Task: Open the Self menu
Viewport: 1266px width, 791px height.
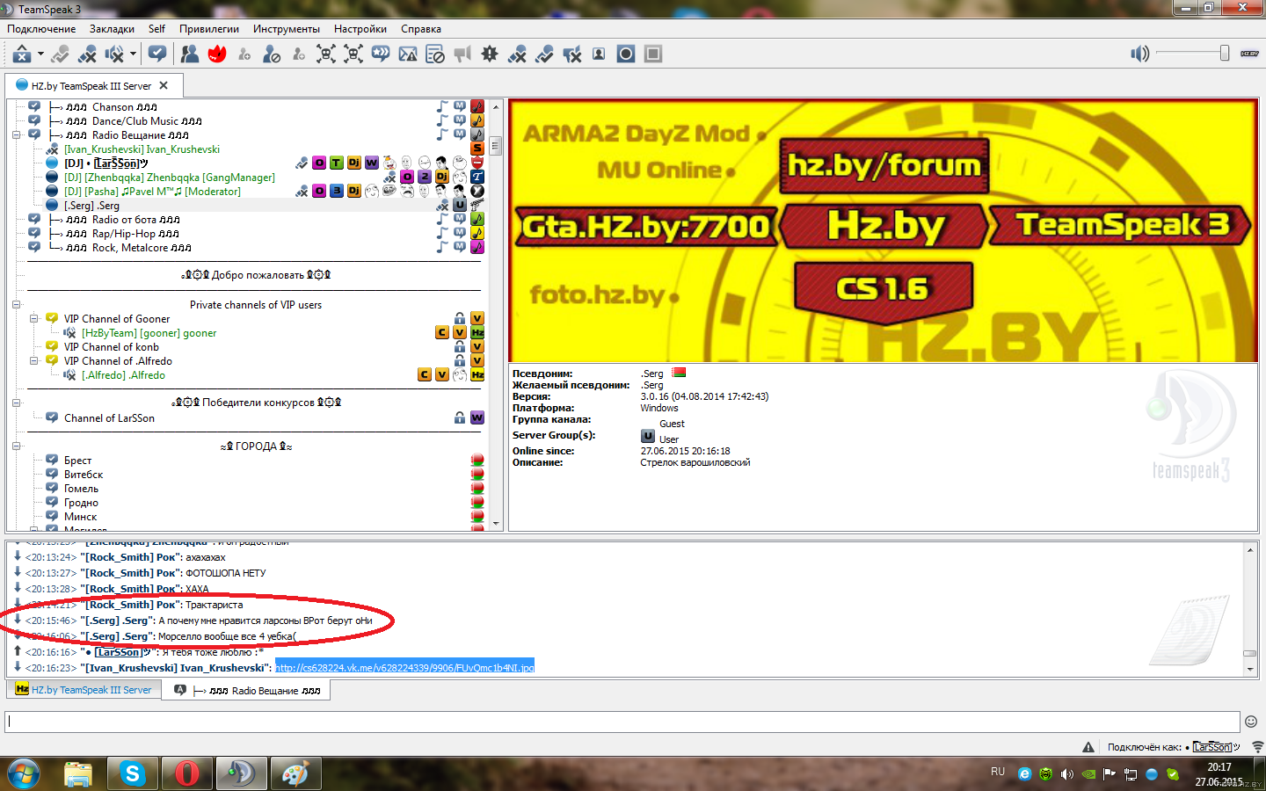Action: (156, 29)
